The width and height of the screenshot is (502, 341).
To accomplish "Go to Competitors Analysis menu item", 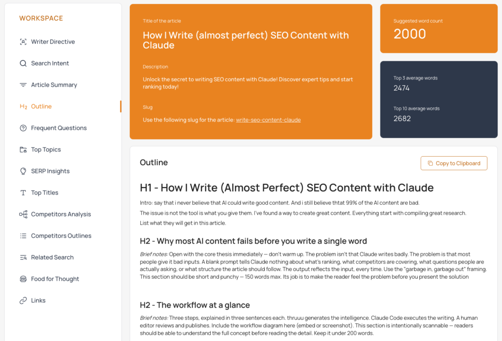I will coord(61,214).
